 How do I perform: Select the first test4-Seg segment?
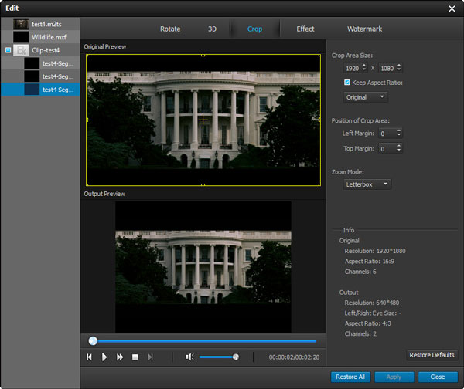point(40,63)
